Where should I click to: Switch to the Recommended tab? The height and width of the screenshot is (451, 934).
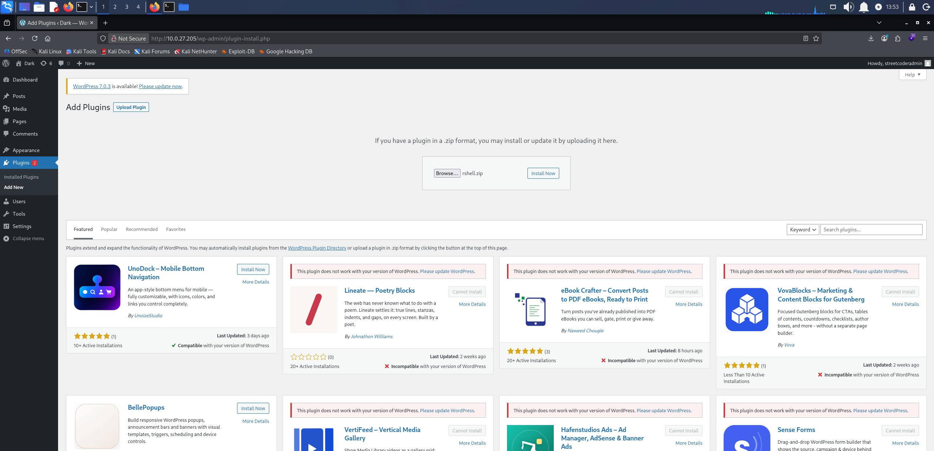coord(142,229)
